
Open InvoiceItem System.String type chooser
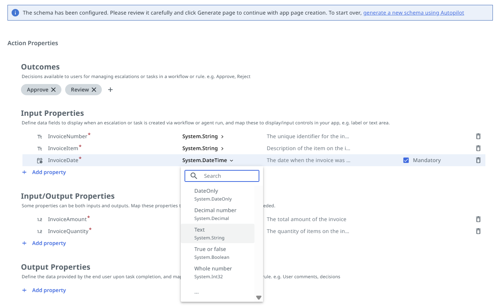(203, 148)
